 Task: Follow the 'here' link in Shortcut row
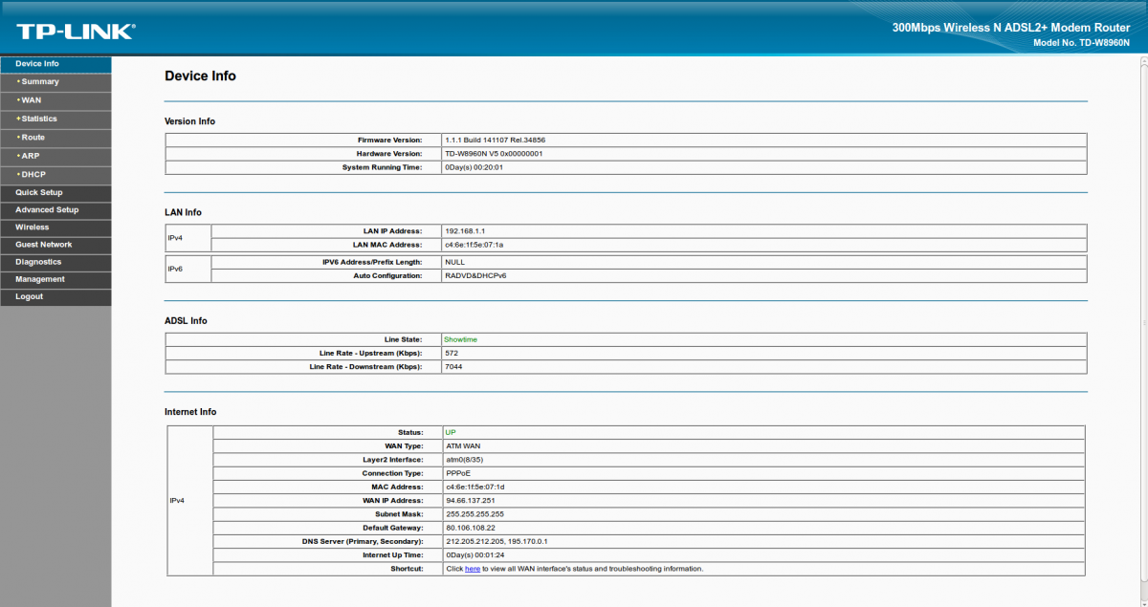pos(473,569)
